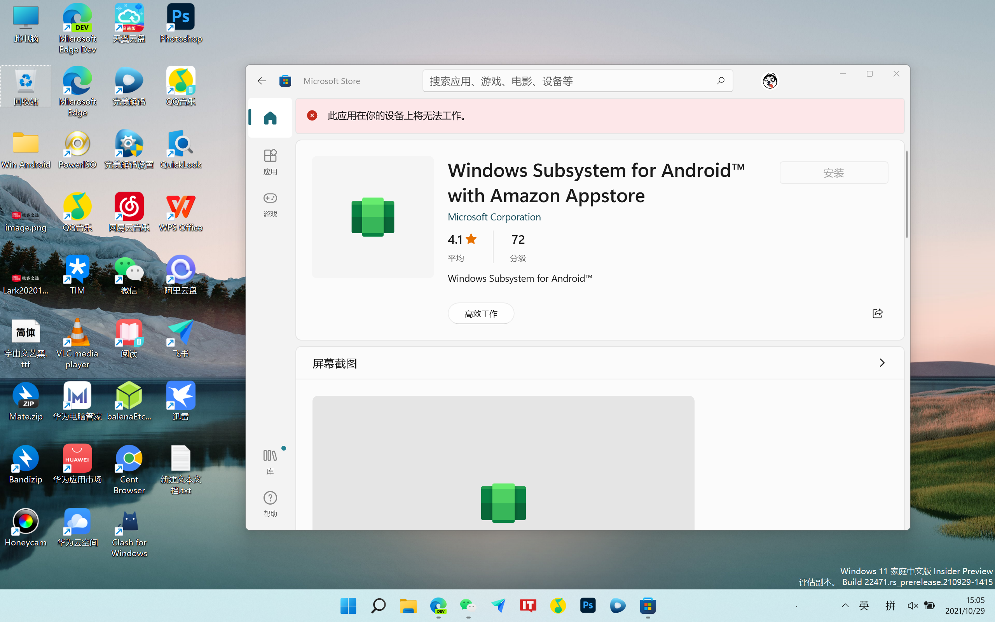This screenshot has height=622, width=995.
Task: Open the 库 (Library) section icon
Action: click(x=270, y=455)
